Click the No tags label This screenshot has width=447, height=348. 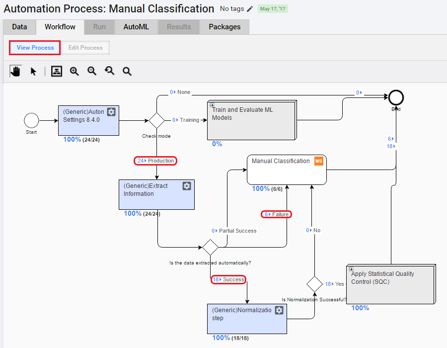[x=232, y=9]
